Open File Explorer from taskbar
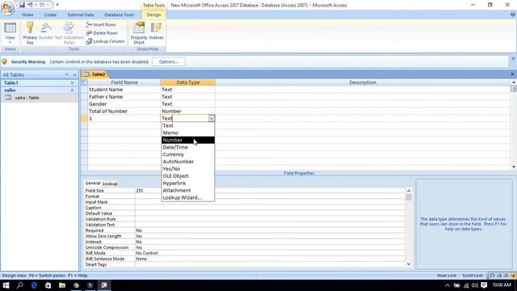This screenshot has width=517, height=291. pos(62,285)
